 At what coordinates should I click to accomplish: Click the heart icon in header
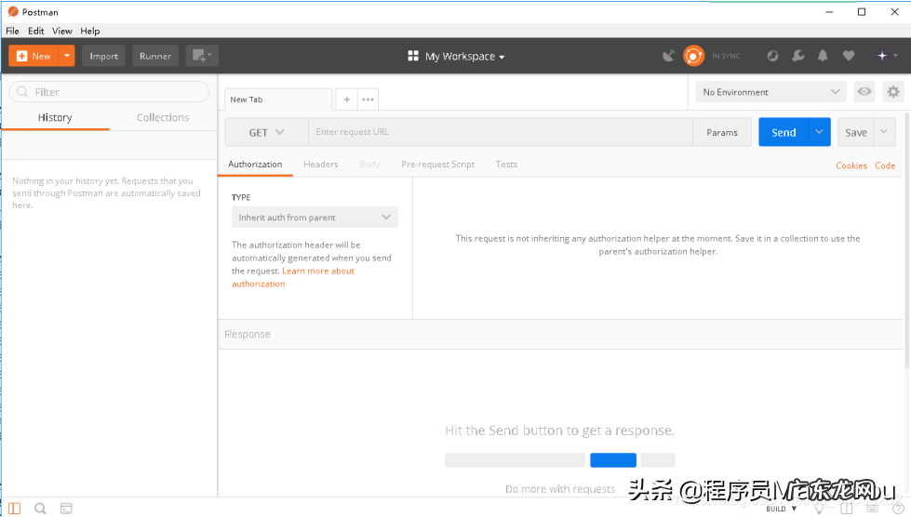pyautogui.click(x=849, y=56)
